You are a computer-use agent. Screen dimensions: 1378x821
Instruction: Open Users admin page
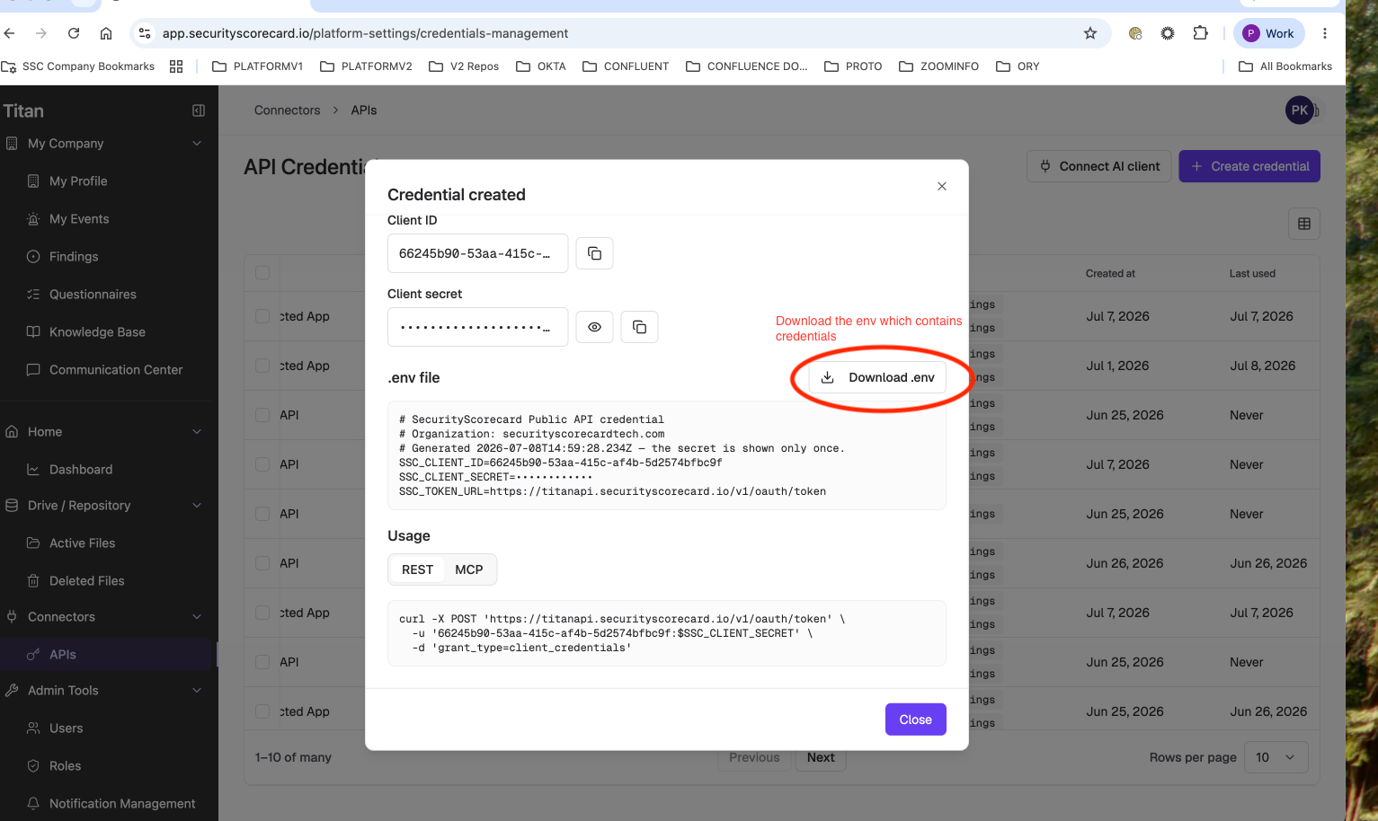(66, 728)
